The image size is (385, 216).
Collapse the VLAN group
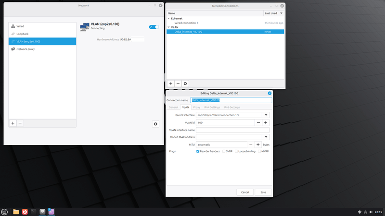(x=169, y=27)
